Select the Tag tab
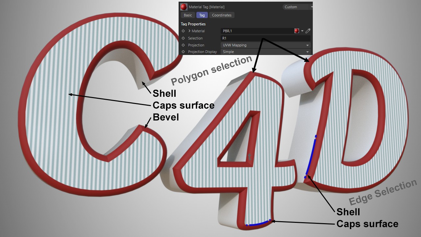Image resolution: width=421 pixels, height=237 pixels. (202, 15)
